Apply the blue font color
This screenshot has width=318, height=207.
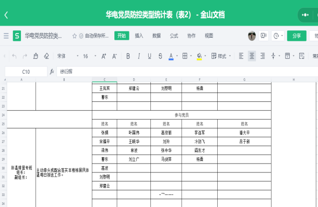[x=171, y=56]
